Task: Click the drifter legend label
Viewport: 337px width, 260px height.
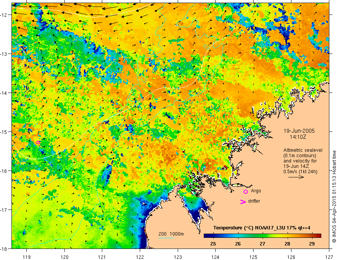Action: click(x=254, y=201)
